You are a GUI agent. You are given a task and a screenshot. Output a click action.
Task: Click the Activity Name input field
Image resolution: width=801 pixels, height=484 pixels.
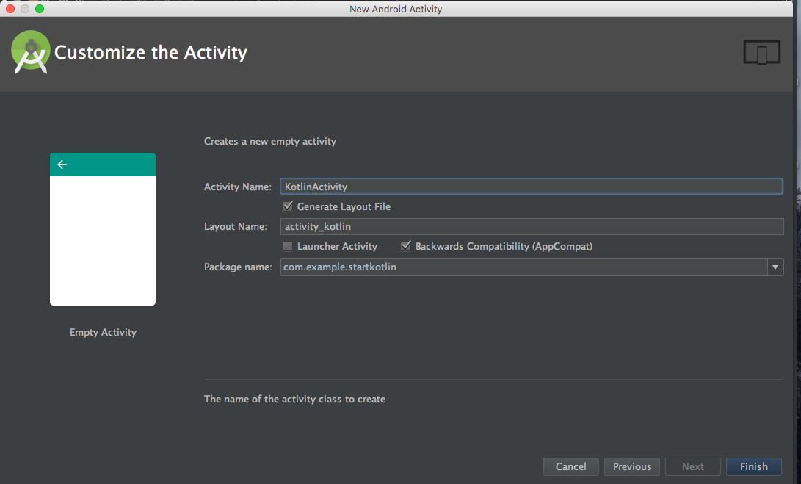[x=532, y=187]
